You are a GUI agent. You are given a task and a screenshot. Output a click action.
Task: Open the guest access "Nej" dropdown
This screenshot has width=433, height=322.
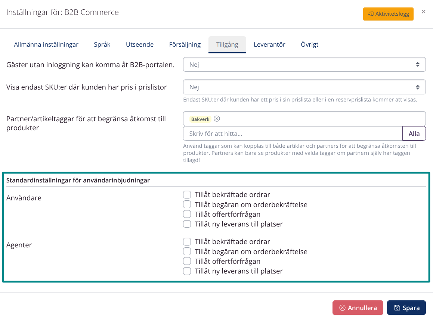tap(304, 64)
